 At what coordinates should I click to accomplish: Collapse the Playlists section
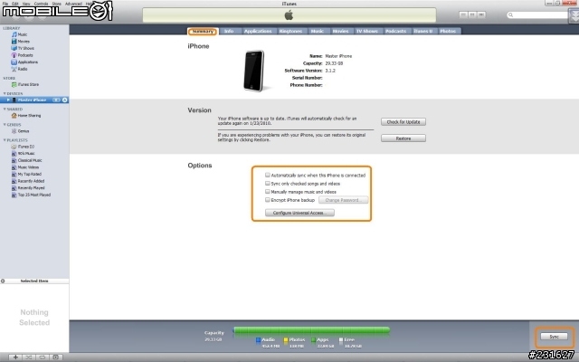(5, 140)
